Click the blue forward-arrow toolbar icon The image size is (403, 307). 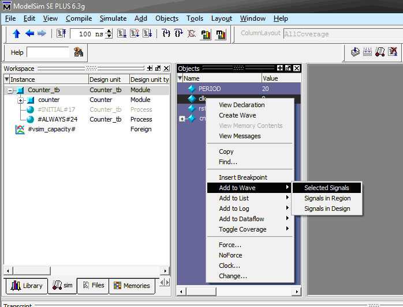tap(42, 33)
